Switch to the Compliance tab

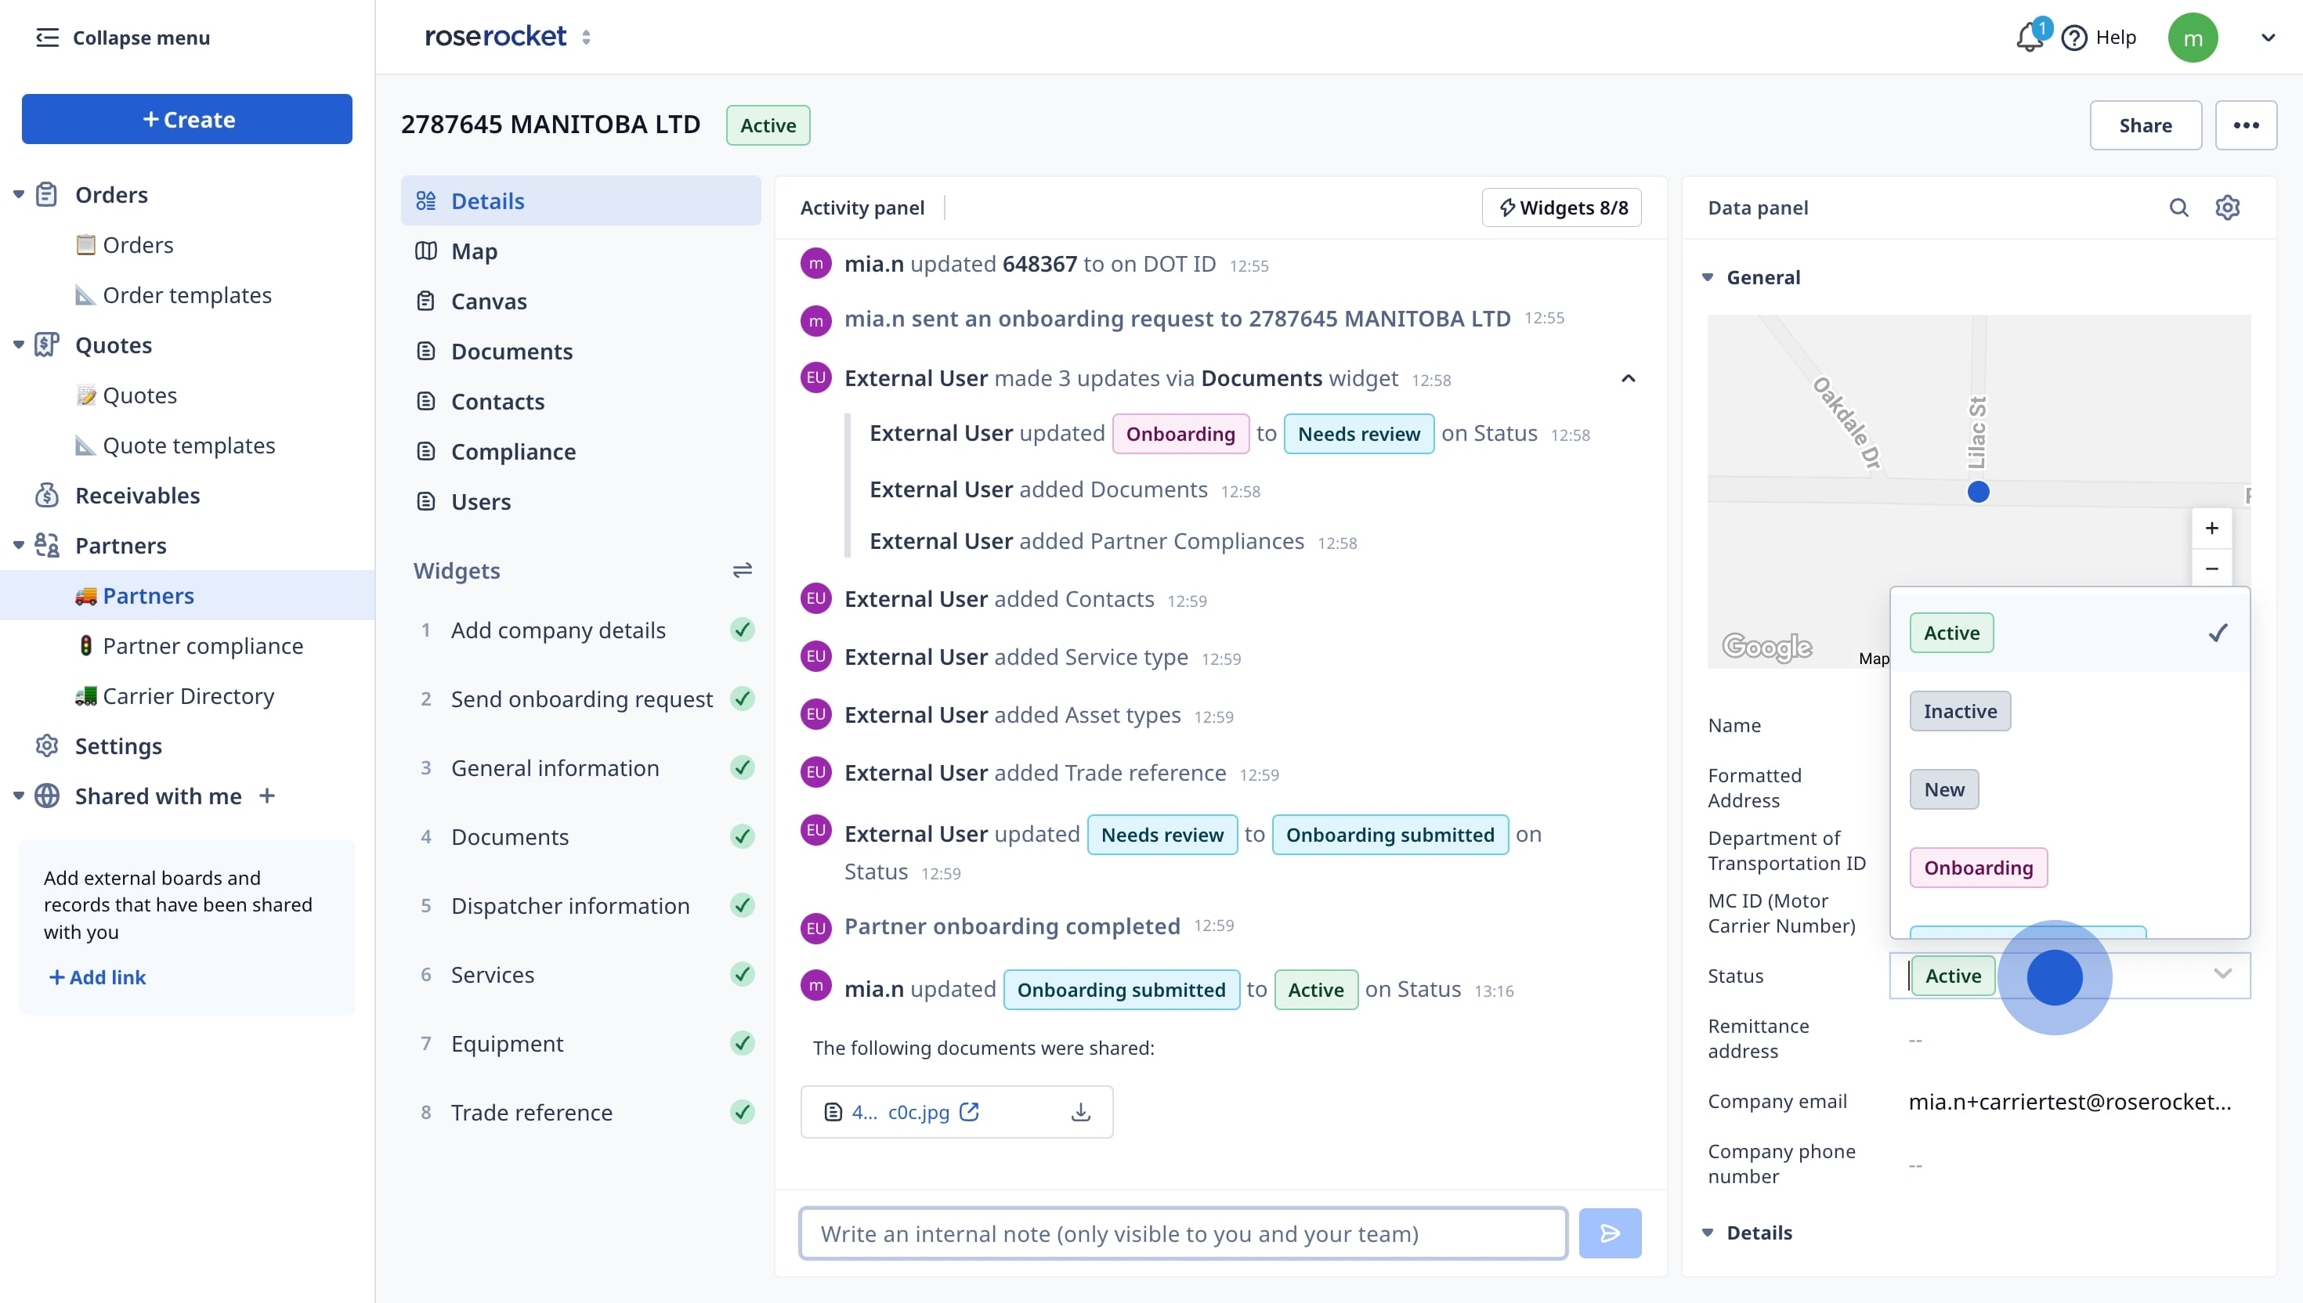pos(581,452)
